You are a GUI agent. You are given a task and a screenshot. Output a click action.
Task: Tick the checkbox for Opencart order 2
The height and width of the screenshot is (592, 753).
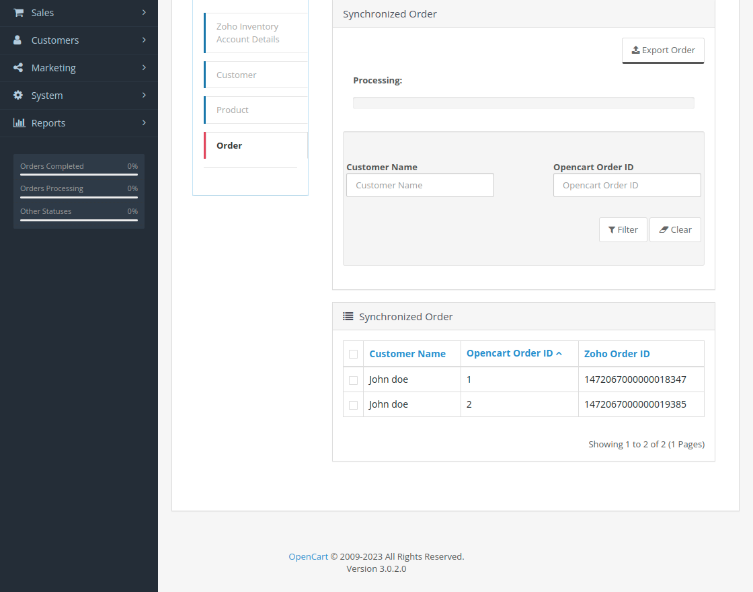(x=353, y=404)
